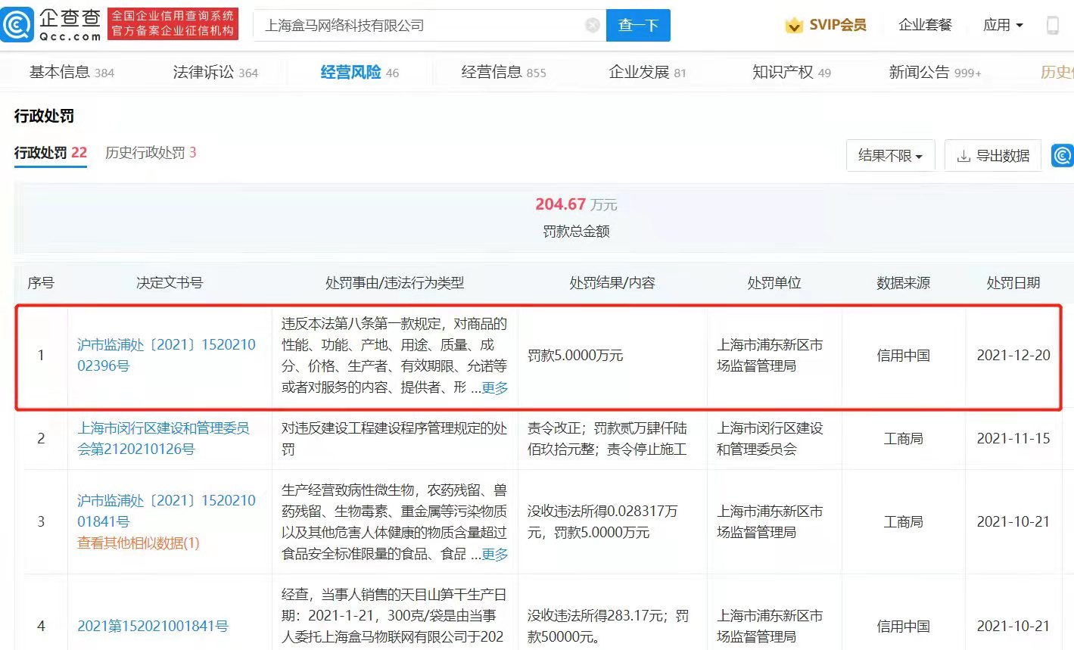Click 查看其他相似数据(1) link
This screenshot has width=1074, height=650.
click(x=138, y=543)
